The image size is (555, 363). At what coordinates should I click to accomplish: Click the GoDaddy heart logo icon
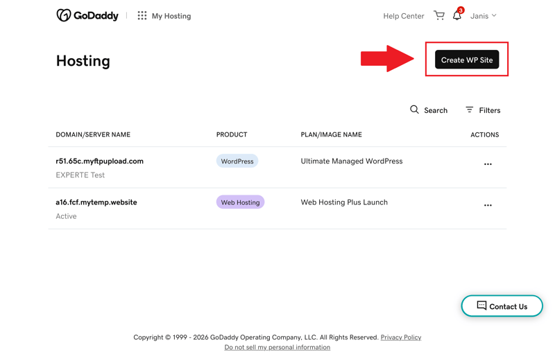point(64,15)
